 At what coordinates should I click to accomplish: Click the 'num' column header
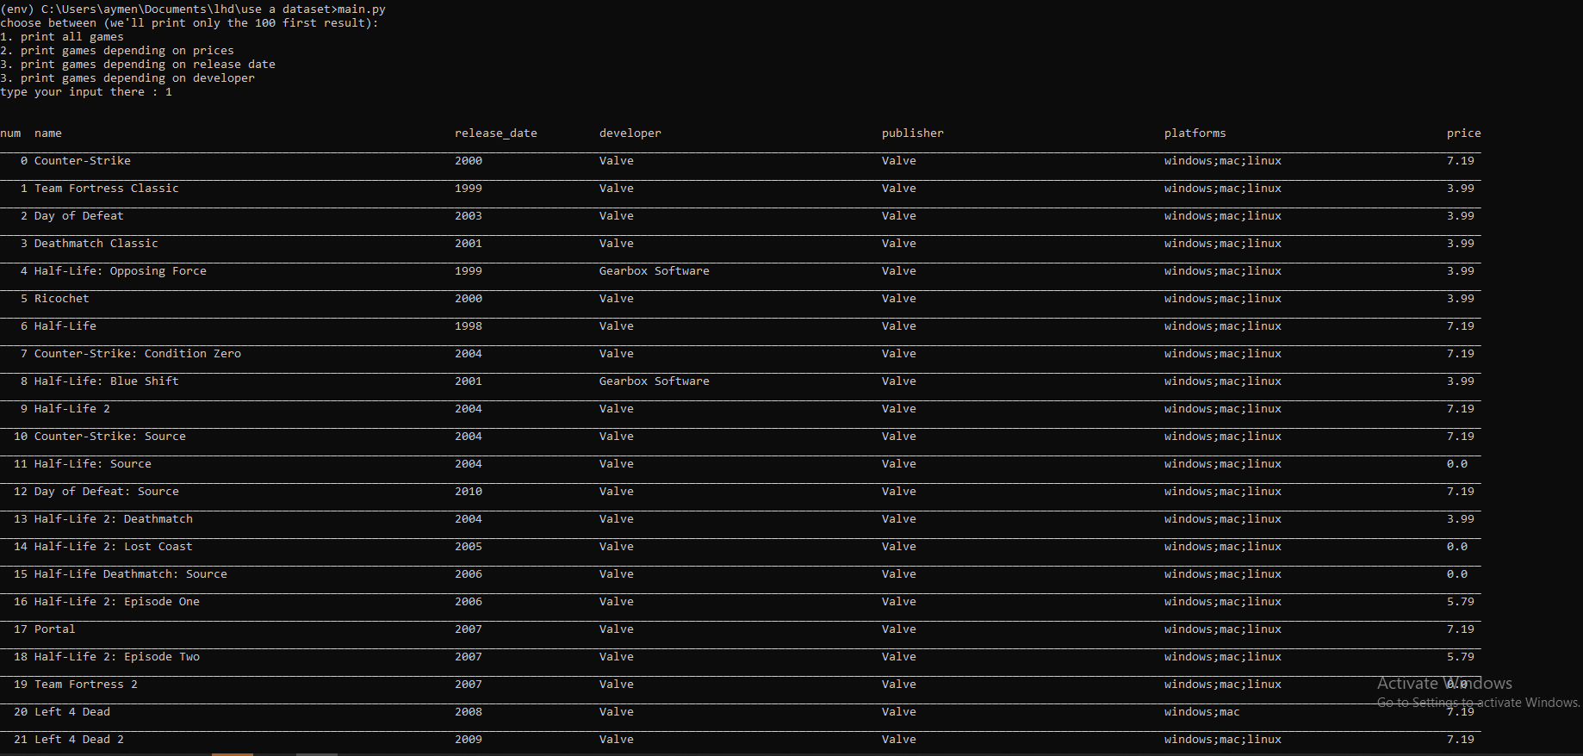click(x=10, y=133)
